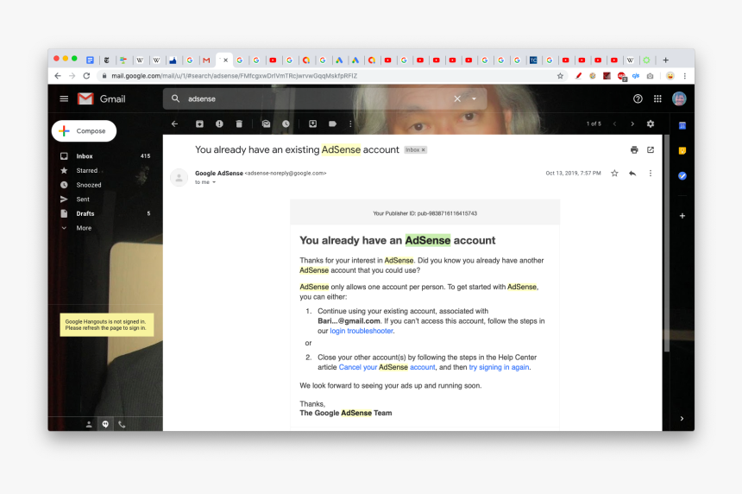Screen dimensions: 742x494
Task: Open Chrome's three-dot menu
Action: coord(685,76)
